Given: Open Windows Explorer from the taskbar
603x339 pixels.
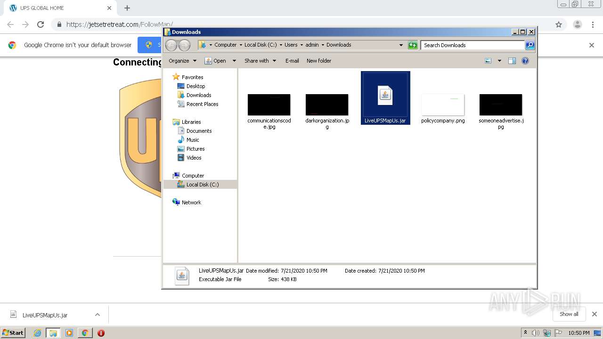Looking at the screenshot, I should (53, 333).
